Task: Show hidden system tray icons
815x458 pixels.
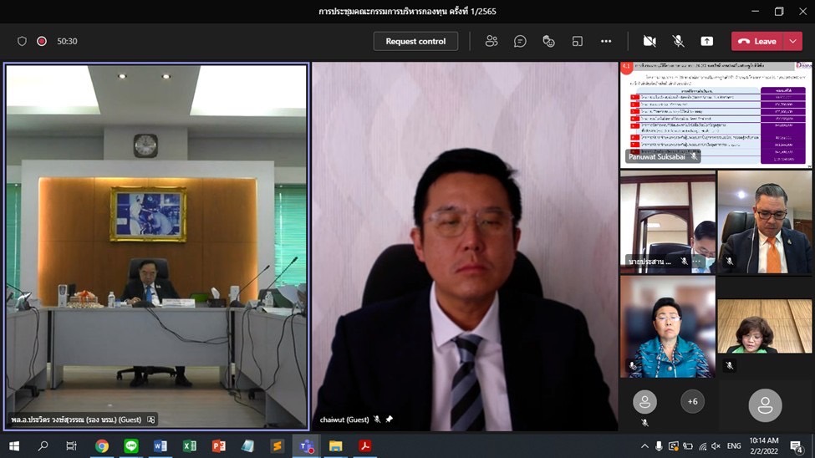Action: 644,446
